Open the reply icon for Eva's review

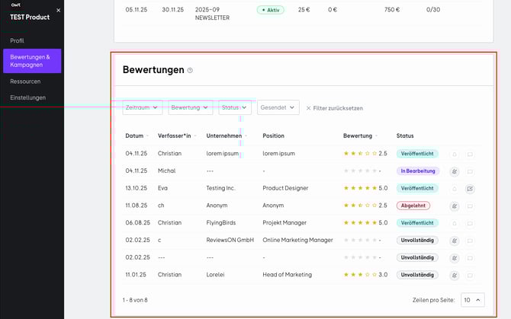[470, 188]
